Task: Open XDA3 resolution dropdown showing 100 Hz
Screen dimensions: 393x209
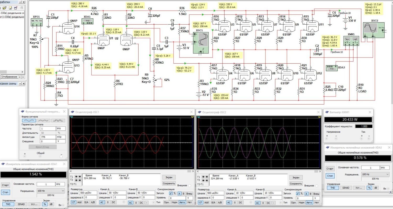Action: coord(375,174)
